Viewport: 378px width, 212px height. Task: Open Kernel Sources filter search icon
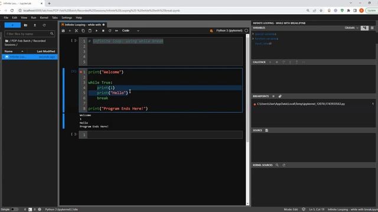277,165
